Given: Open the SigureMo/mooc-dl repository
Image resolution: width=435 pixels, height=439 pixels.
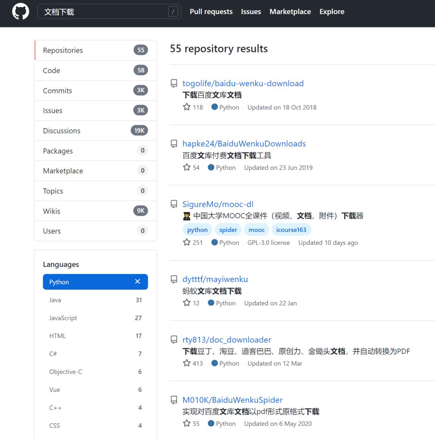Looking at the screenshot, I should coord(218,204).
